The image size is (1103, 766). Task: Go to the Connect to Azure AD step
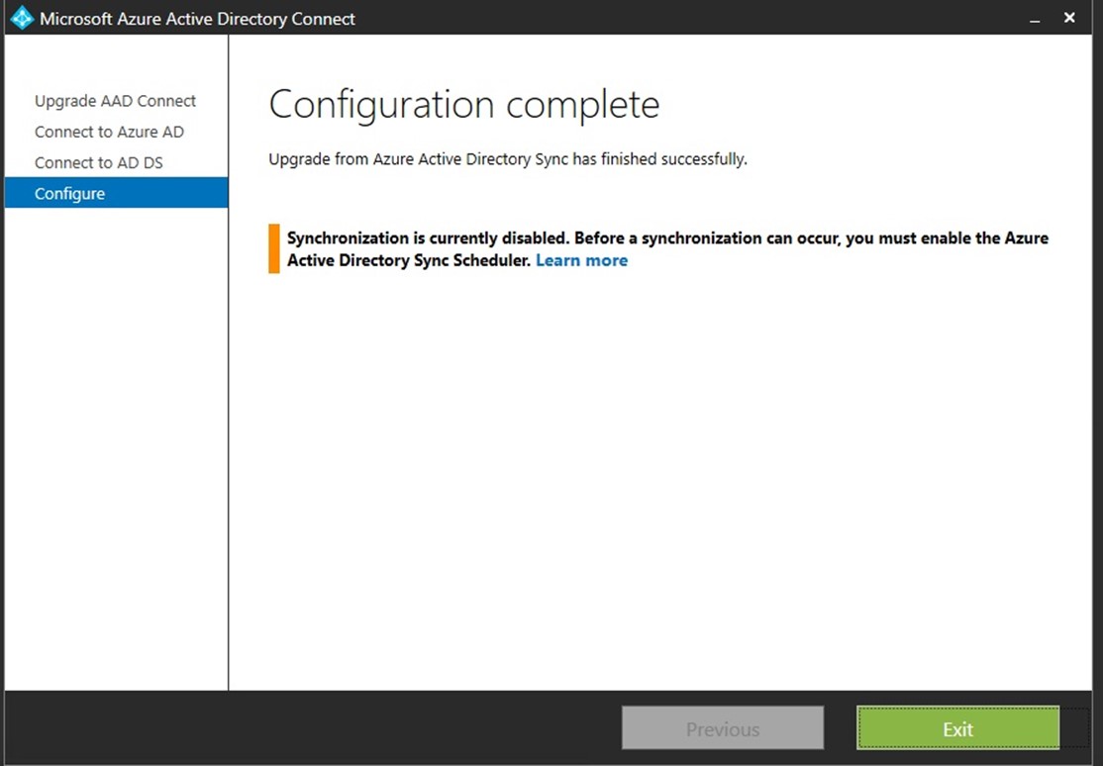coord(109,132)
